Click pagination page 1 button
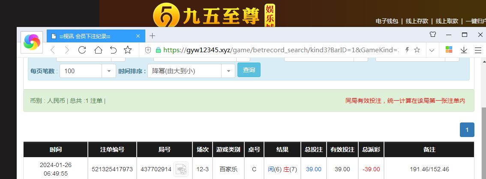Image resolution: width=486 pixels, height=179 pixels. coord(467,129)
